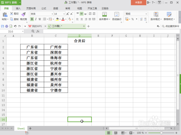Expand the fill color dropdown arrow
The width and height of the screenshot is (181, 135).
(60, 19)
